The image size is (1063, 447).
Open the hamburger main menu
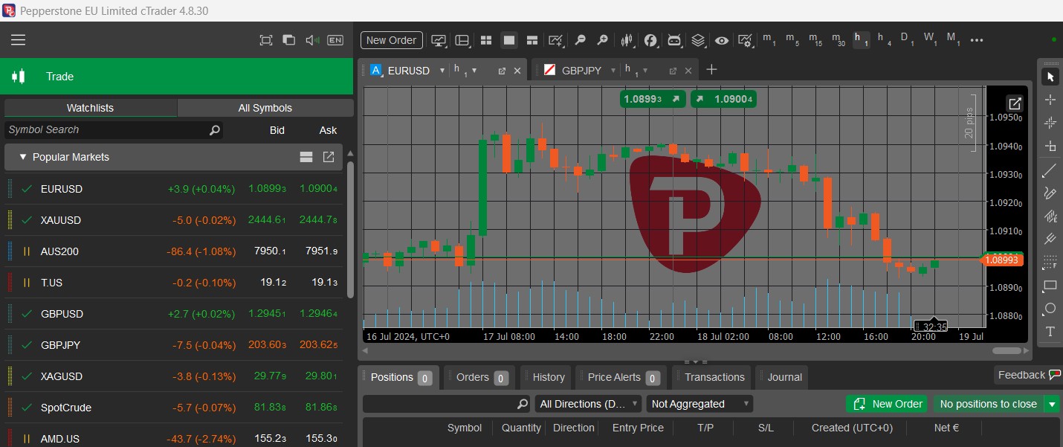pyautogui.click(x=19, y=40)
